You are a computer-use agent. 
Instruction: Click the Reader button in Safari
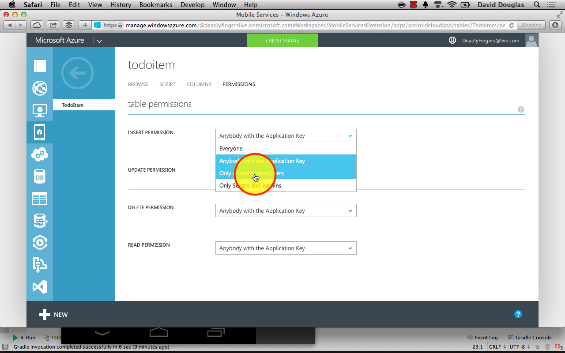click(x=531, y=25)
